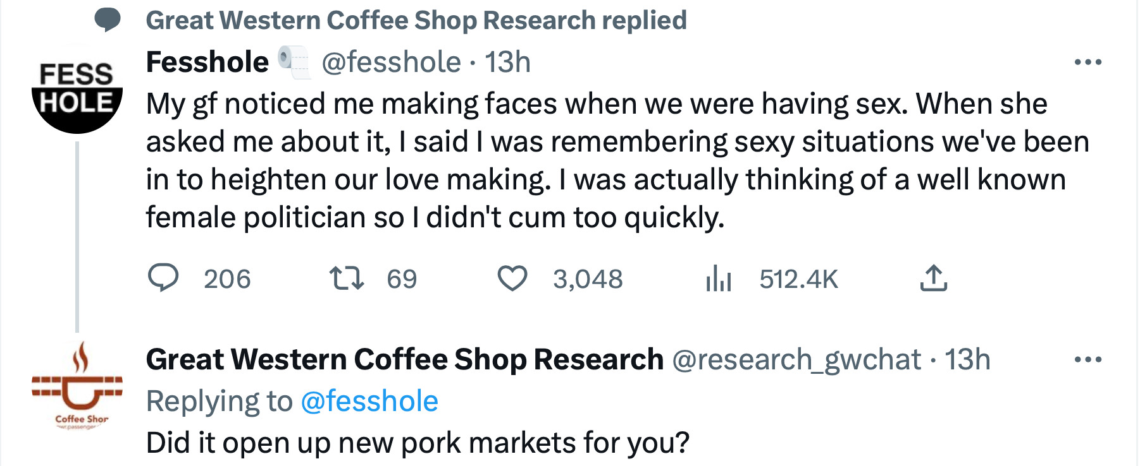1140x466 pixels.
Task: Click the share upload arrow icon
Action: pyautogui.click(x=933, y=278)
